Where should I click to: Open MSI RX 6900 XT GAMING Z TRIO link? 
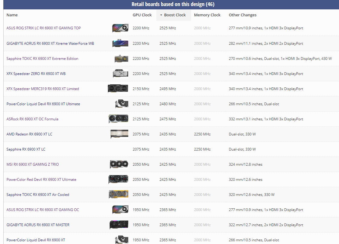[x=33, y=164]
